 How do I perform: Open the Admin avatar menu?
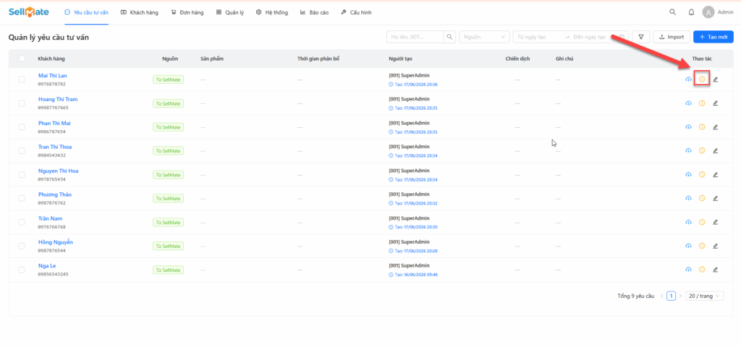point(708,12)
